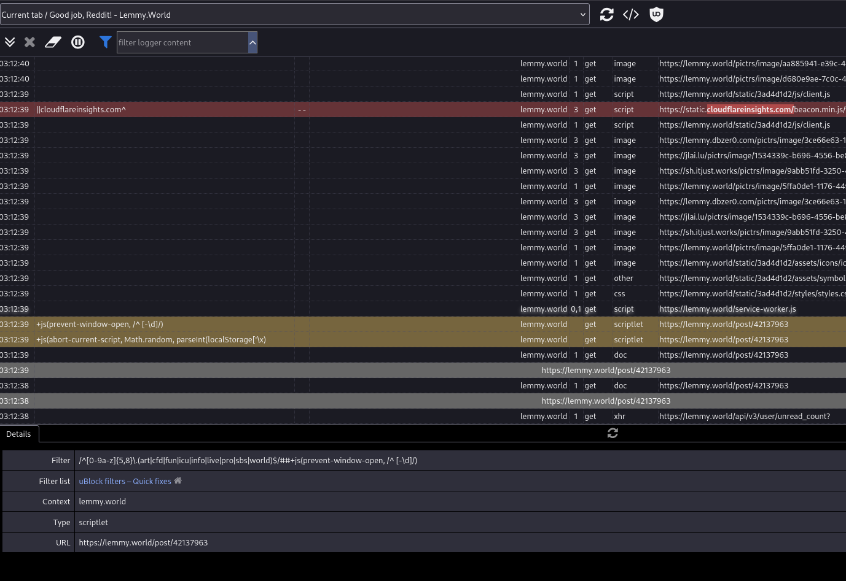Clear the logger with the X icon

tap(29, 42)
